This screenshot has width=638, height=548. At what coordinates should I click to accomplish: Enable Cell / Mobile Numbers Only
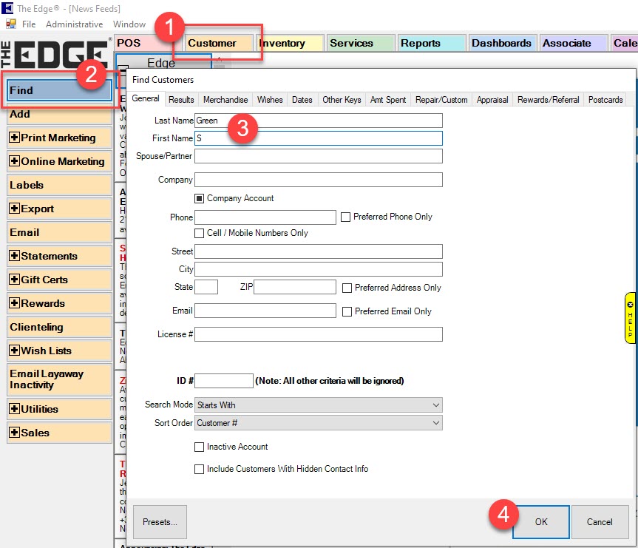(x=199, y=233)
